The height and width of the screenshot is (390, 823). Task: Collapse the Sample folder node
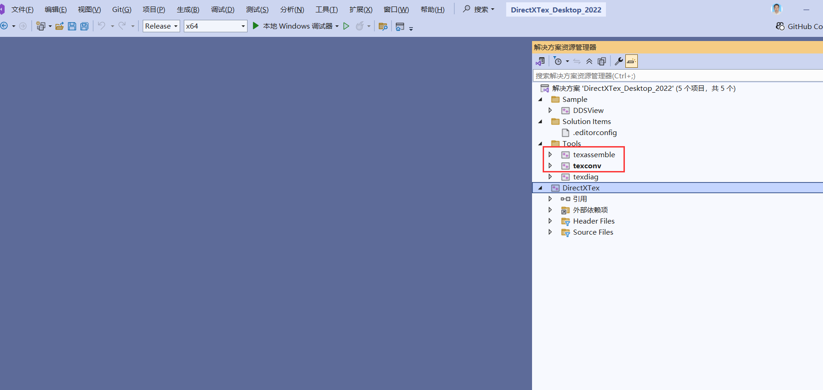click(540, 100)
